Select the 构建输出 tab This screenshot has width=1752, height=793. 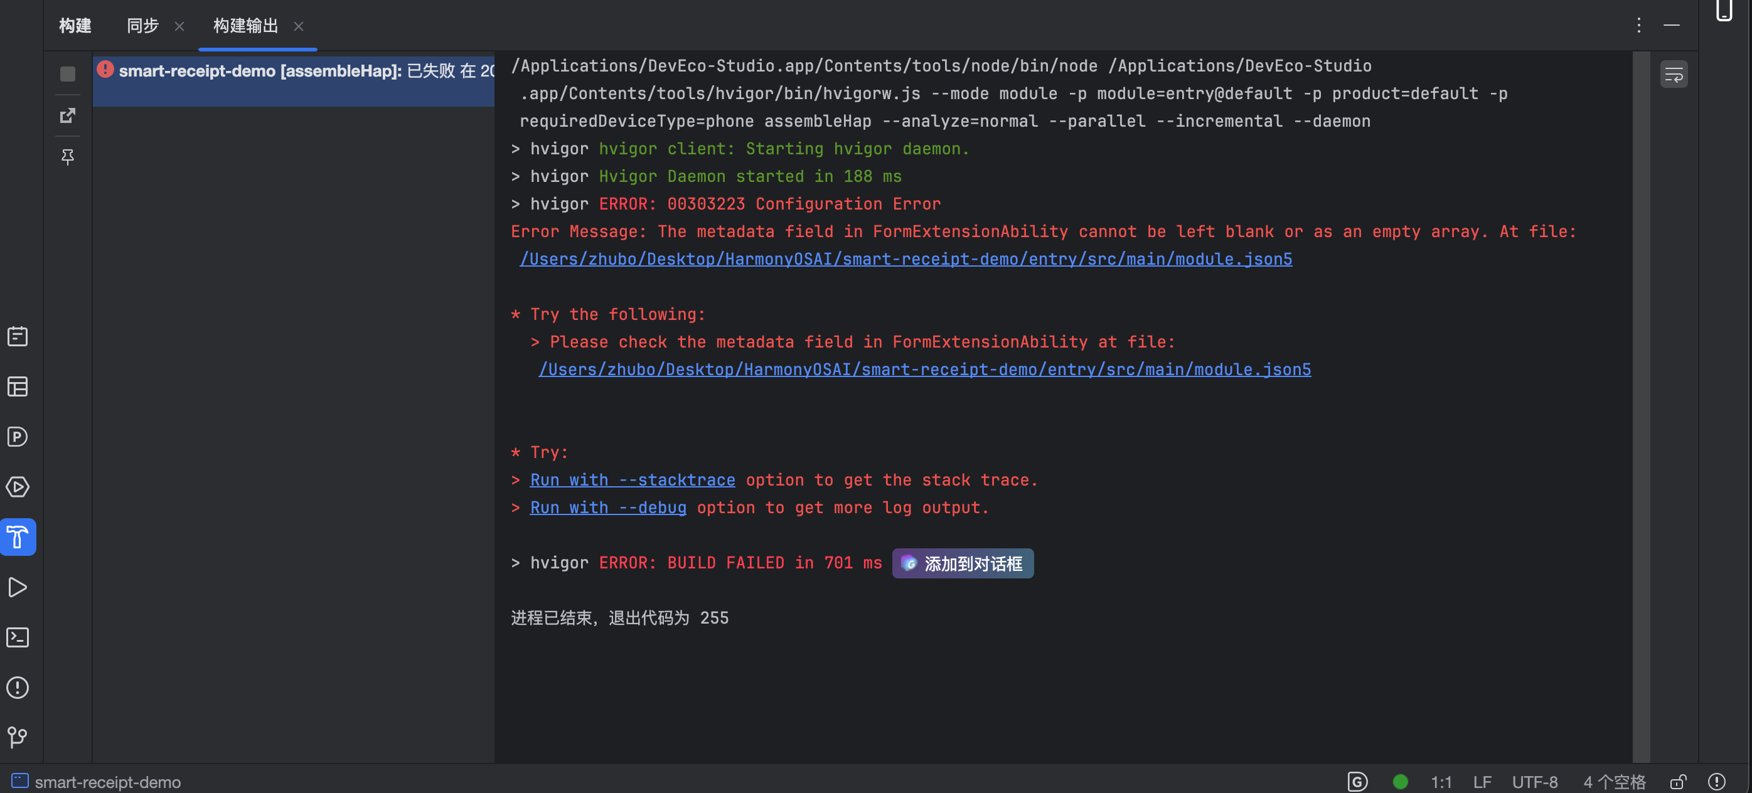(245, 26)
